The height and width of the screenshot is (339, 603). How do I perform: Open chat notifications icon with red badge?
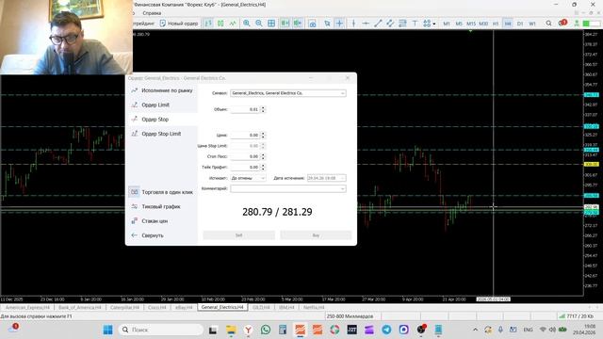pyautogui.click(x=562, y=23)
